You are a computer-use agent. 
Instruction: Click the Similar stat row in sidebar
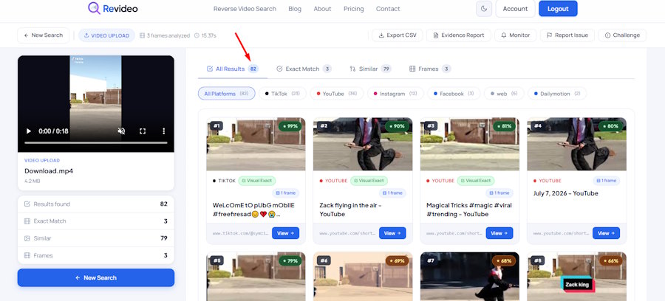[96, 238]
